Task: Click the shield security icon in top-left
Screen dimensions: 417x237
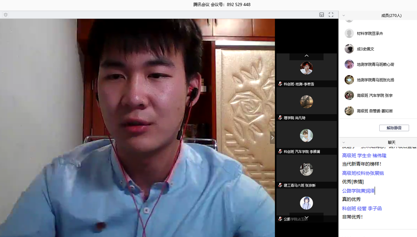Action: click(x=6, y=15)
